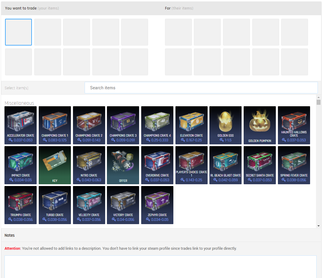Screen dimensions: 322x278
Task: Click the Notes text area
Action: [x=160, y=266]
